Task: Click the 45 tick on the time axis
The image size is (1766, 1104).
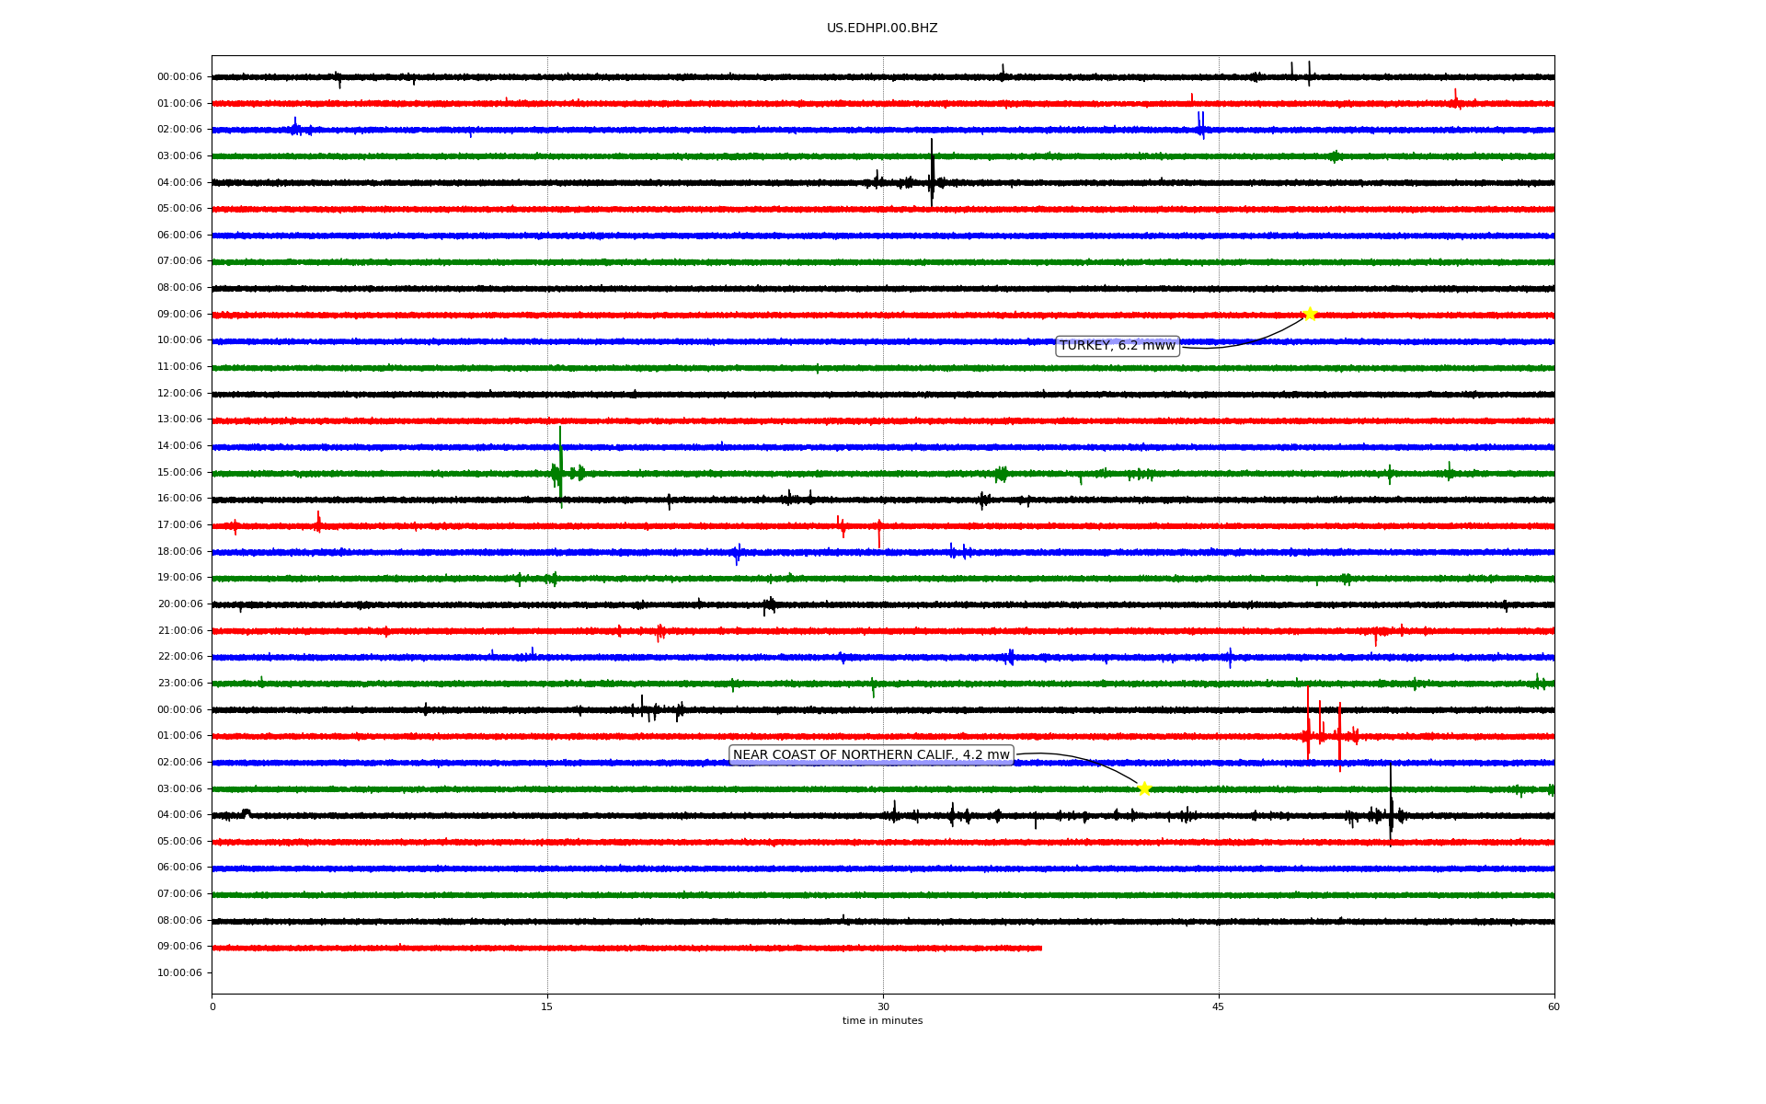Action: point(1219,1006)
